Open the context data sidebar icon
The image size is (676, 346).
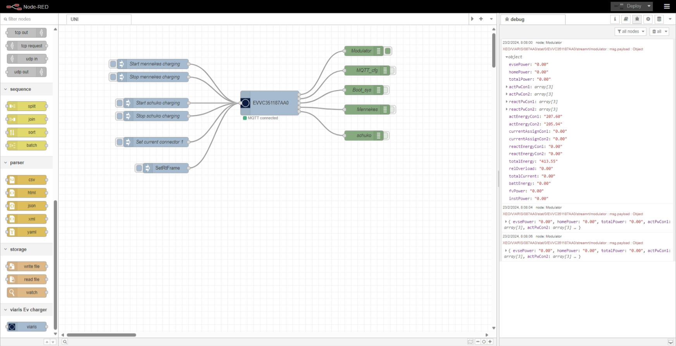click(x=659, y=19)
